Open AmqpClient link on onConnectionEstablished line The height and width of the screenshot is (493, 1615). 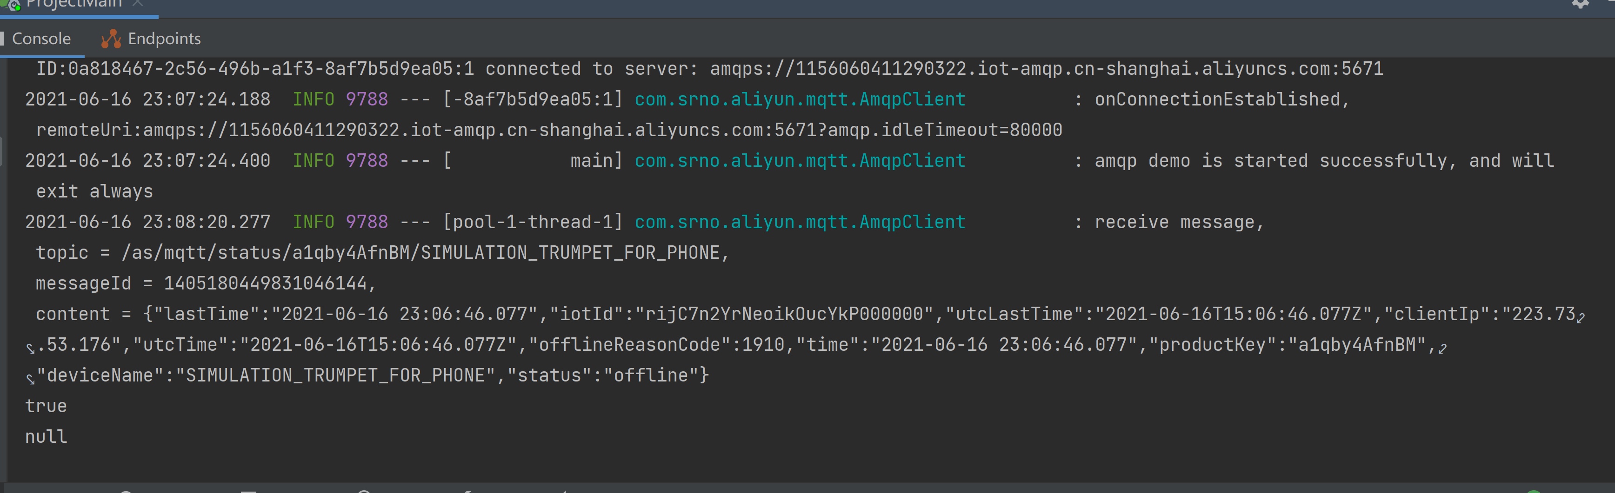tap(799, 99)
